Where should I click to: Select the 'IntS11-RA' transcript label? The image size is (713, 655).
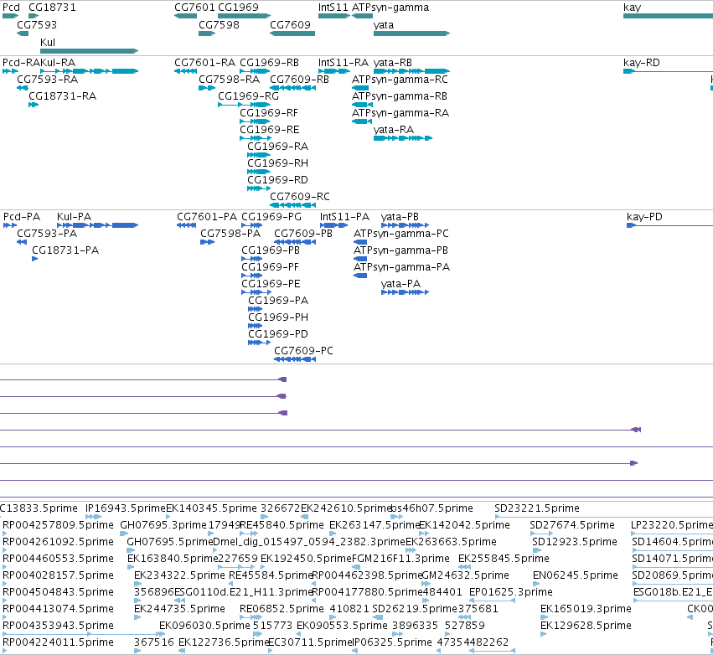point(344,63)
